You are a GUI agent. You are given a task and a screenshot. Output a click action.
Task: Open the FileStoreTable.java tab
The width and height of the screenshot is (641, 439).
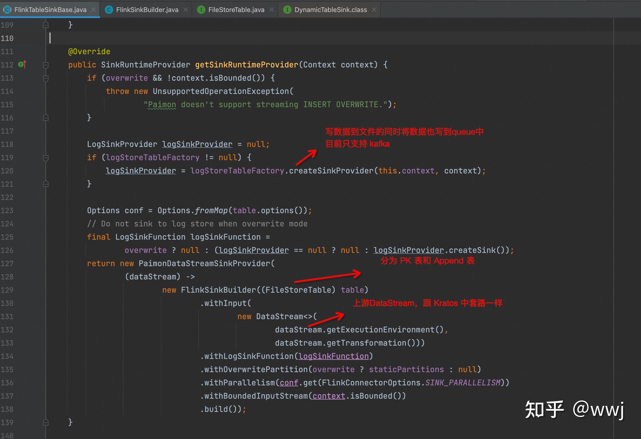point(236,10)
